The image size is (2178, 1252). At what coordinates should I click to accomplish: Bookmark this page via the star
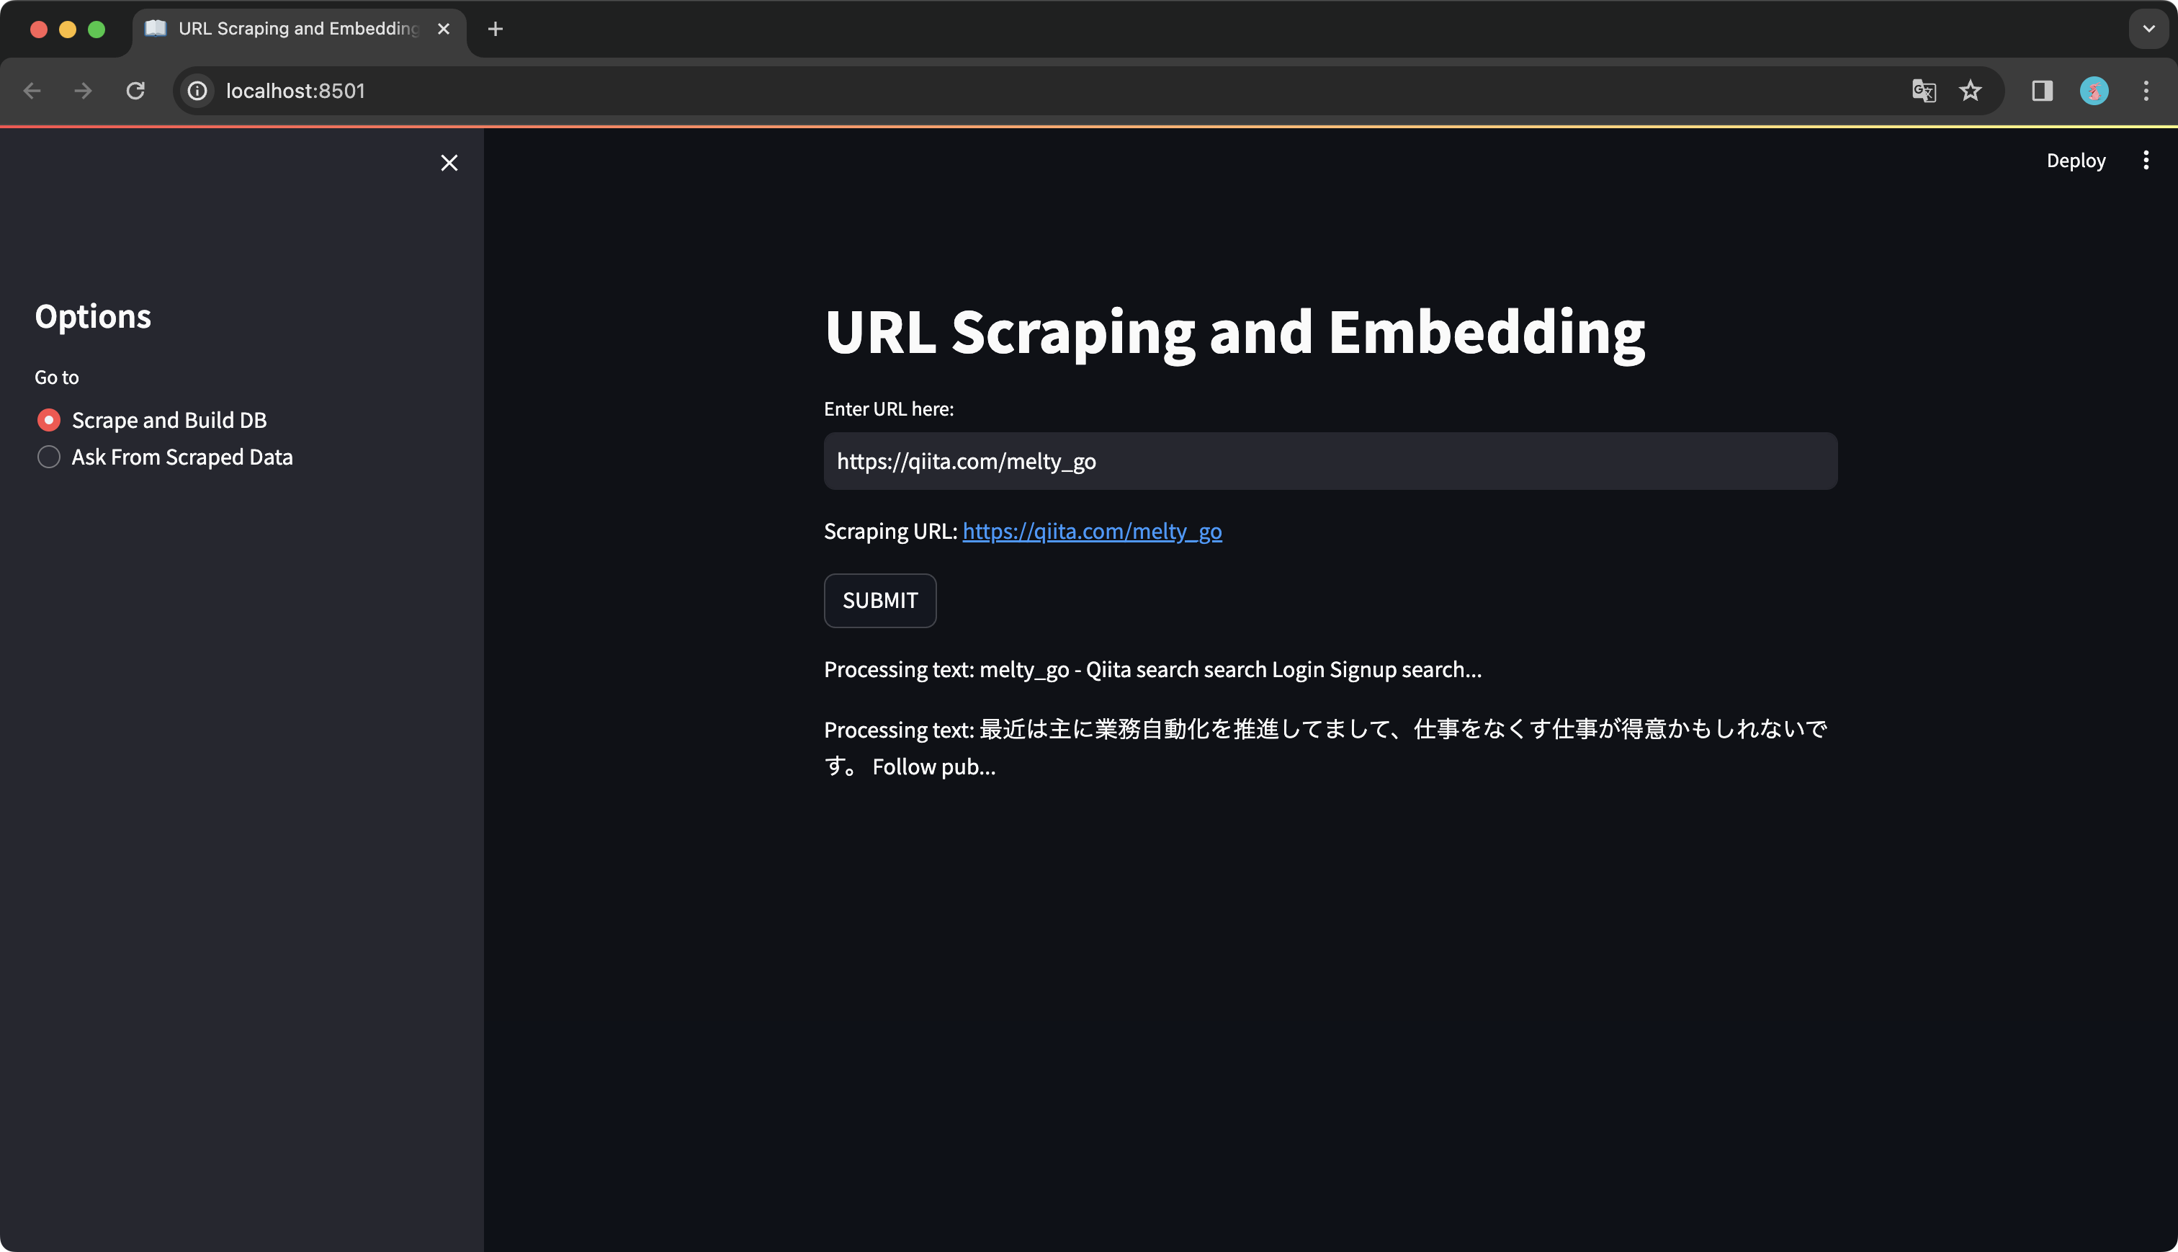point(1970,90)
